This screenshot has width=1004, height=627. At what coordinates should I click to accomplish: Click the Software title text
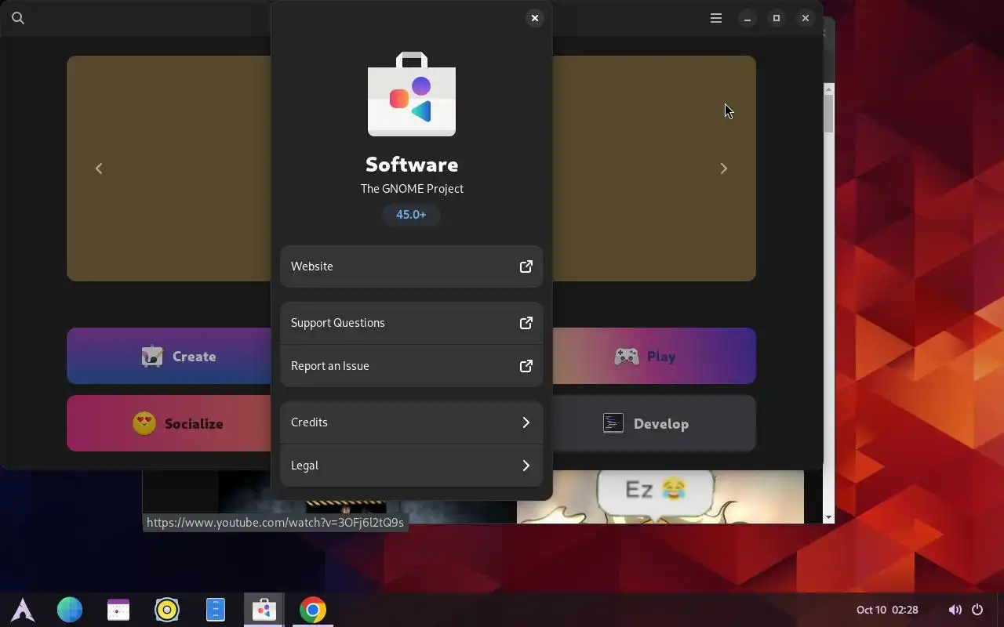[412, 165]
